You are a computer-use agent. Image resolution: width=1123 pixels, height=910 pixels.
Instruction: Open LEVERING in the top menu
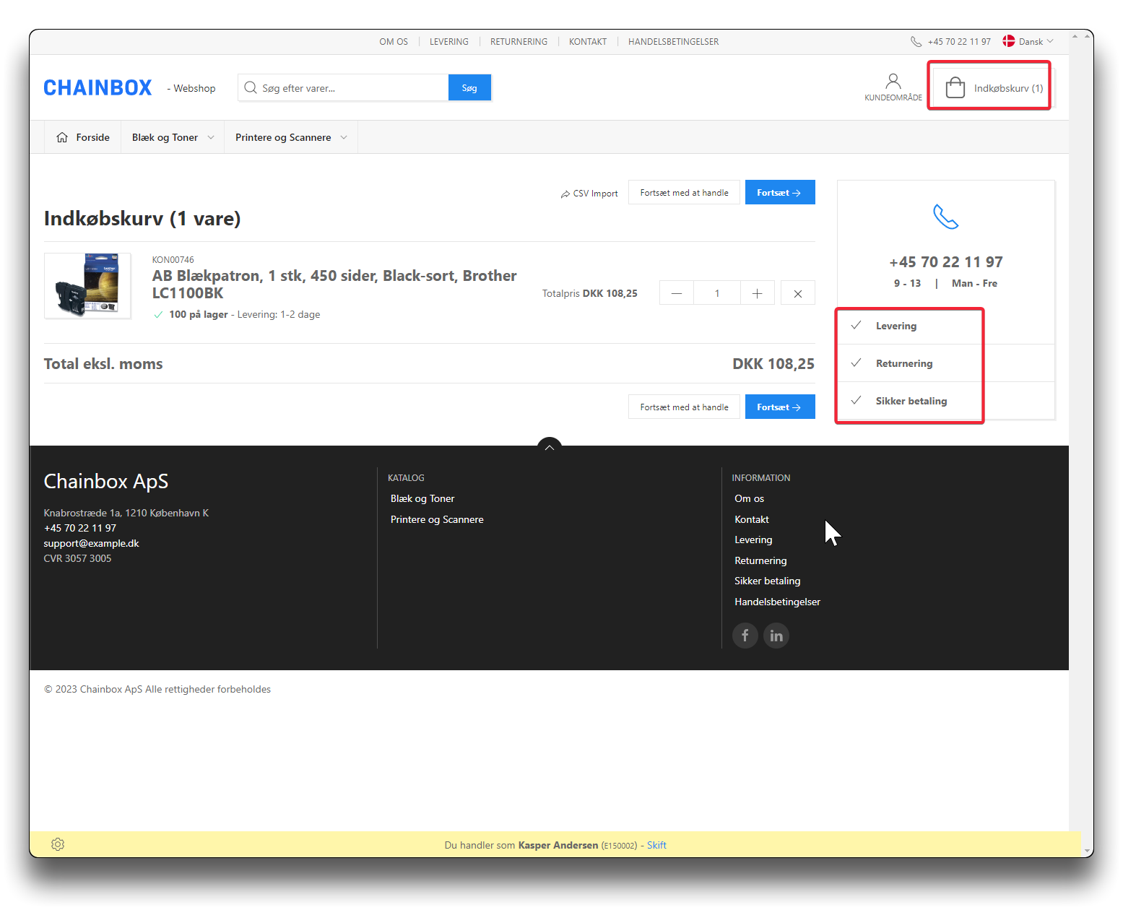(449, 42)
